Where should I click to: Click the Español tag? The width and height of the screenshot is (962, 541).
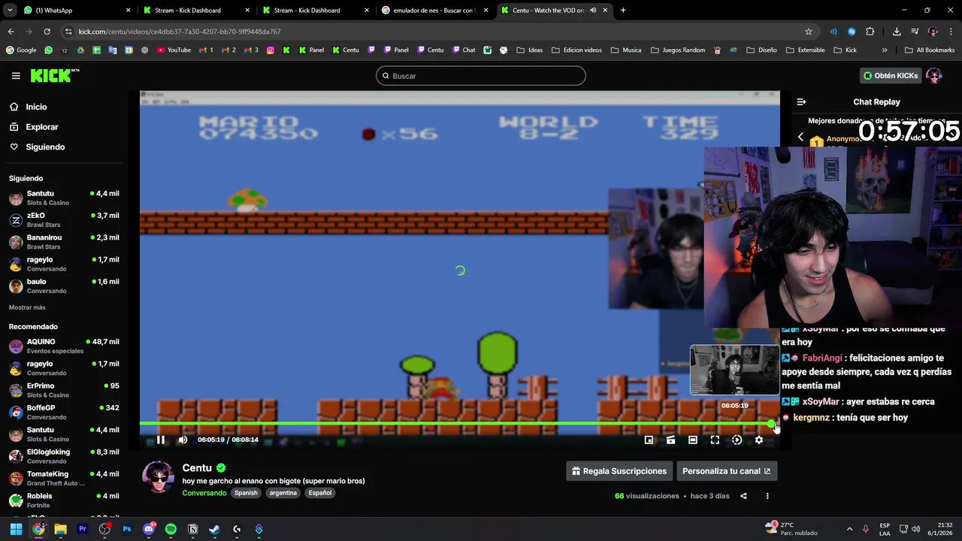coord(319,493)
